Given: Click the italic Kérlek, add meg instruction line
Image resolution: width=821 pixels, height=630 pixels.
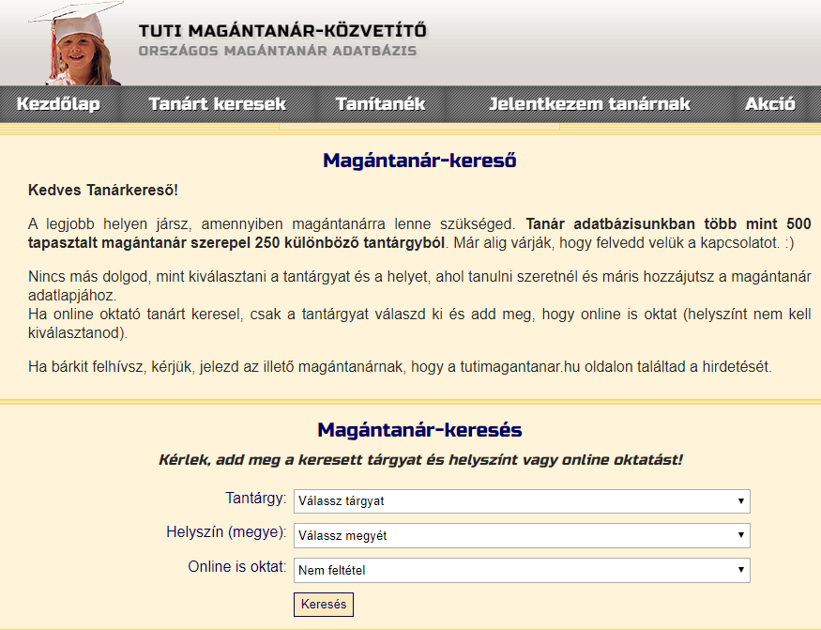Looking at the screenshot, I should click(419, 460).
